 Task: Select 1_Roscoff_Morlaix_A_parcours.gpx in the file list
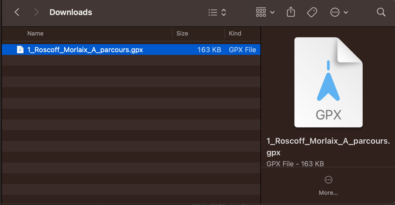click(131, 50)
